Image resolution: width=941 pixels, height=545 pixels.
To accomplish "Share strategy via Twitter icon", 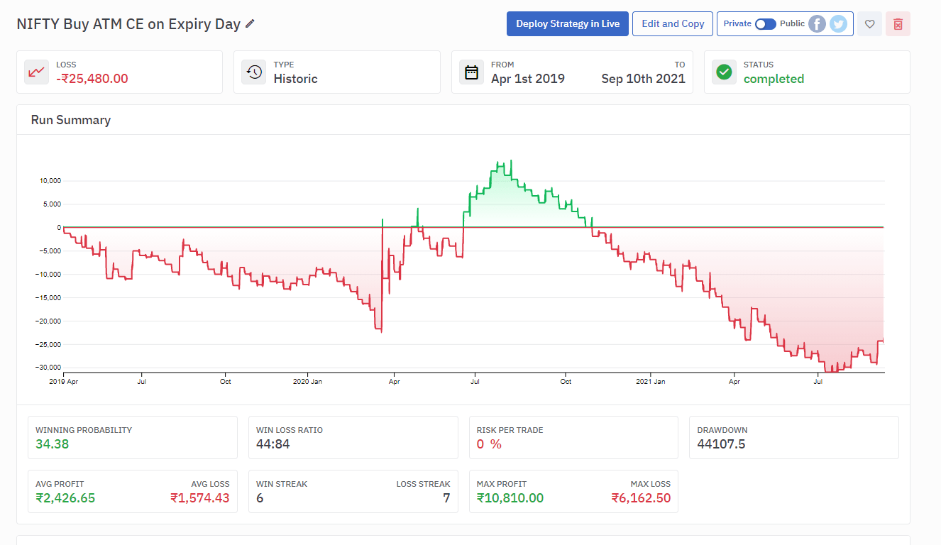I will pyautogui.click(x=839, y=24).
